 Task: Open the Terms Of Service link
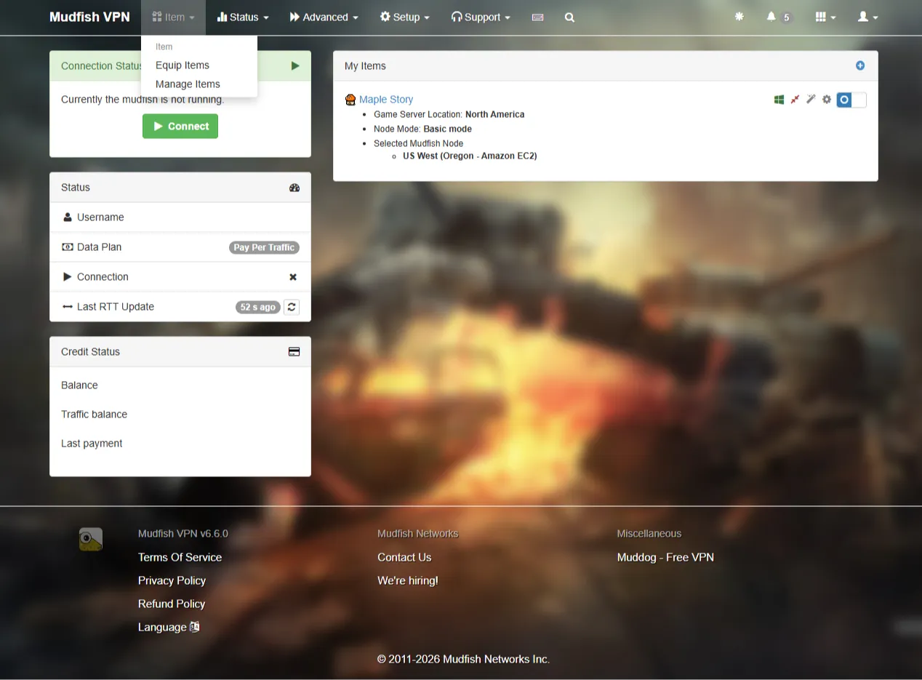[180, 557]
